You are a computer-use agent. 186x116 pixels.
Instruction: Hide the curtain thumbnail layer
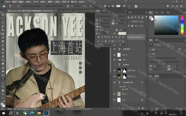[x=114, y=94]
